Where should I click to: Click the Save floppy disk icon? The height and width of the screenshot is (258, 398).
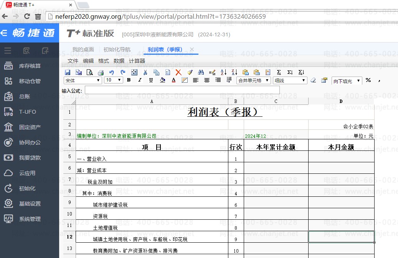pyautogui.click(x=68, y=72)
